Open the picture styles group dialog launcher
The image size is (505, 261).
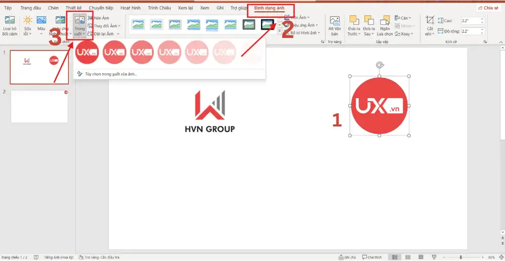[x=322, y=42]
